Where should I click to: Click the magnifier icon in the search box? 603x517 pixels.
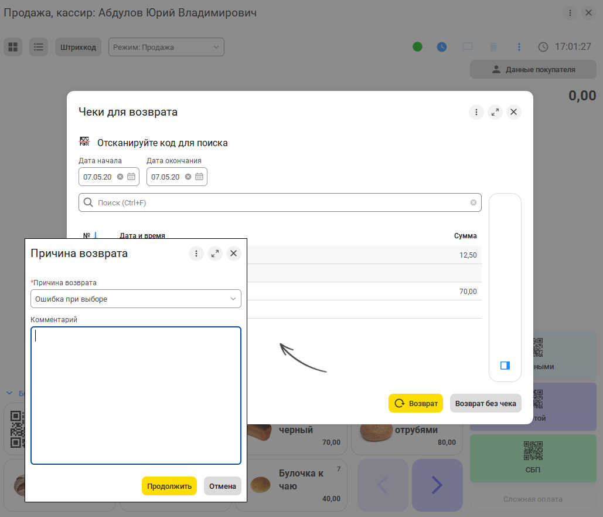tap(88, 202)
